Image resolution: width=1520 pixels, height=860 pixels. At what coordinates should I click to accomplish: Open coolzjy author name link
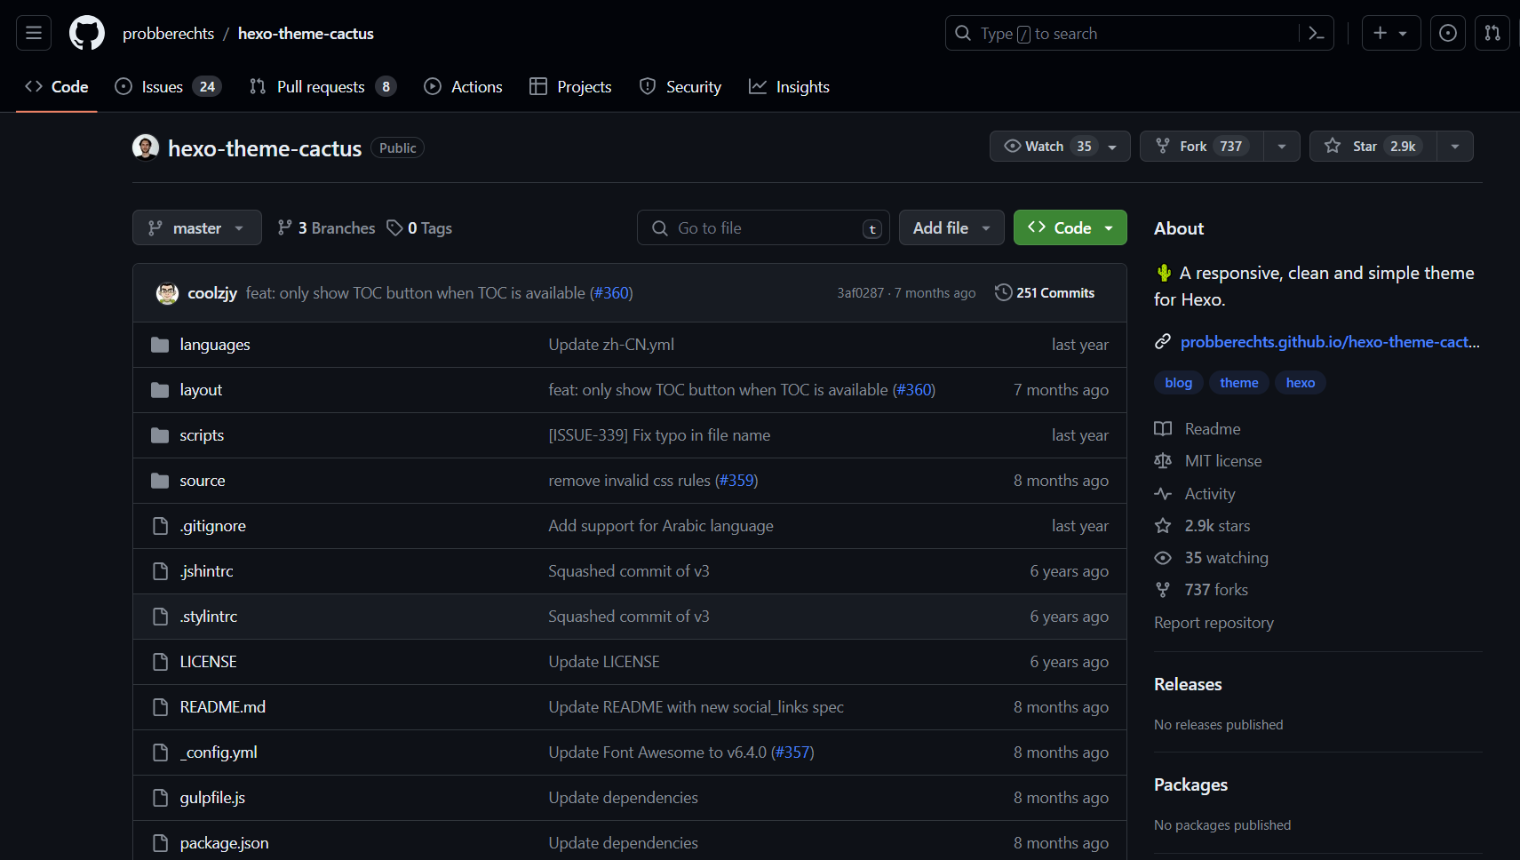(x=212, y=293)
